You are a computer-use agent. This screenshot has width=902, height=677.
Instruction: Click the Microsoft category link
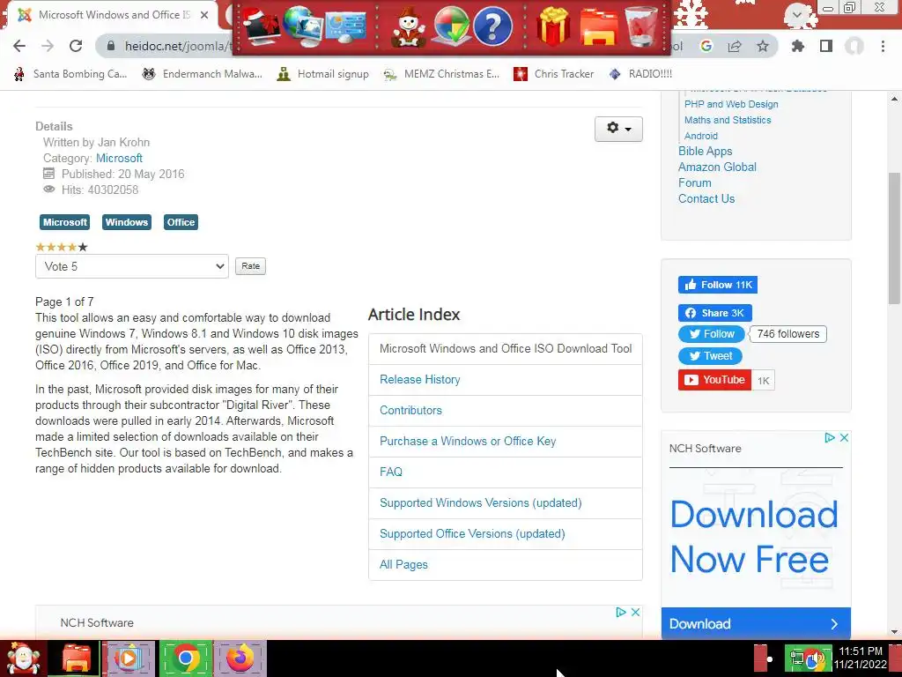tap(119, 158)
